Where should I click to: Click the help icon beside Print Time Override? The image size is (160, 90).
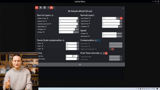[101, 53]
